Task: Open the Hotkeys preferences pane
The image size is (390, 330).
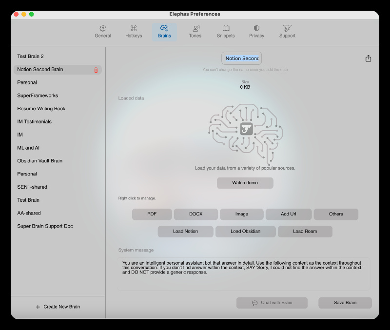Action: [x=134, y=31]
